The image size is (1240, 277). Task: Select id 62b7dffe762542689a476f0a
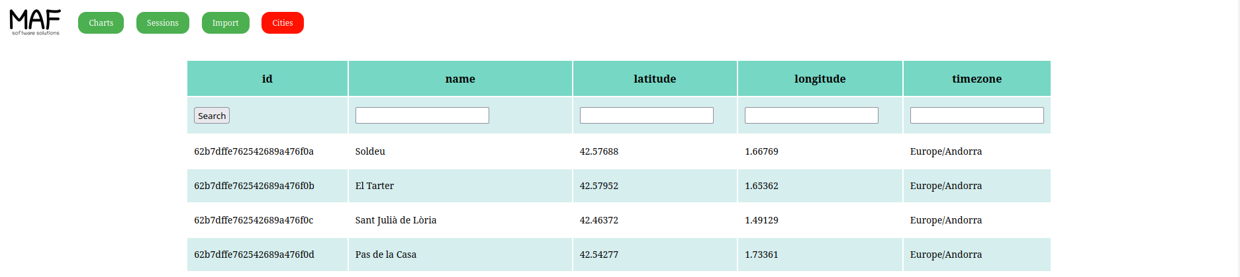point(254,151)
